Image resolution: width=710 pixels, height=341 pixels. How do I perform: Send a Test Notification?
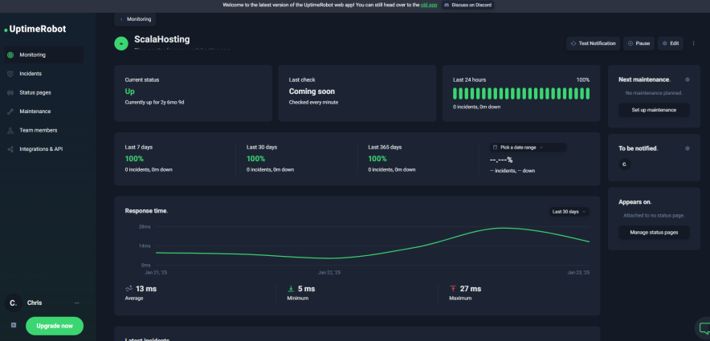pyautogui.click(x=593, y=43)
